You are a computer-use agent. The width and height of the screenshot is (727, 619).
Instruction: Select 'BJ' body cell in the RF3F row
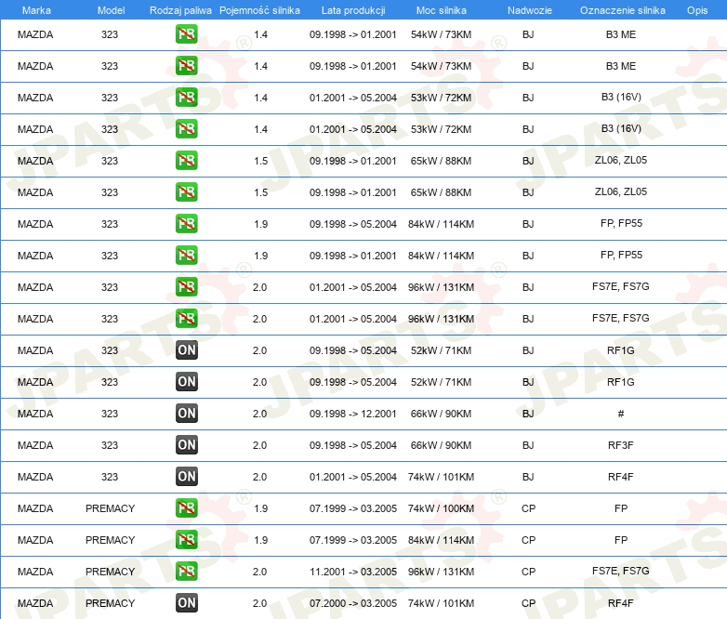(x=528, y=445)
